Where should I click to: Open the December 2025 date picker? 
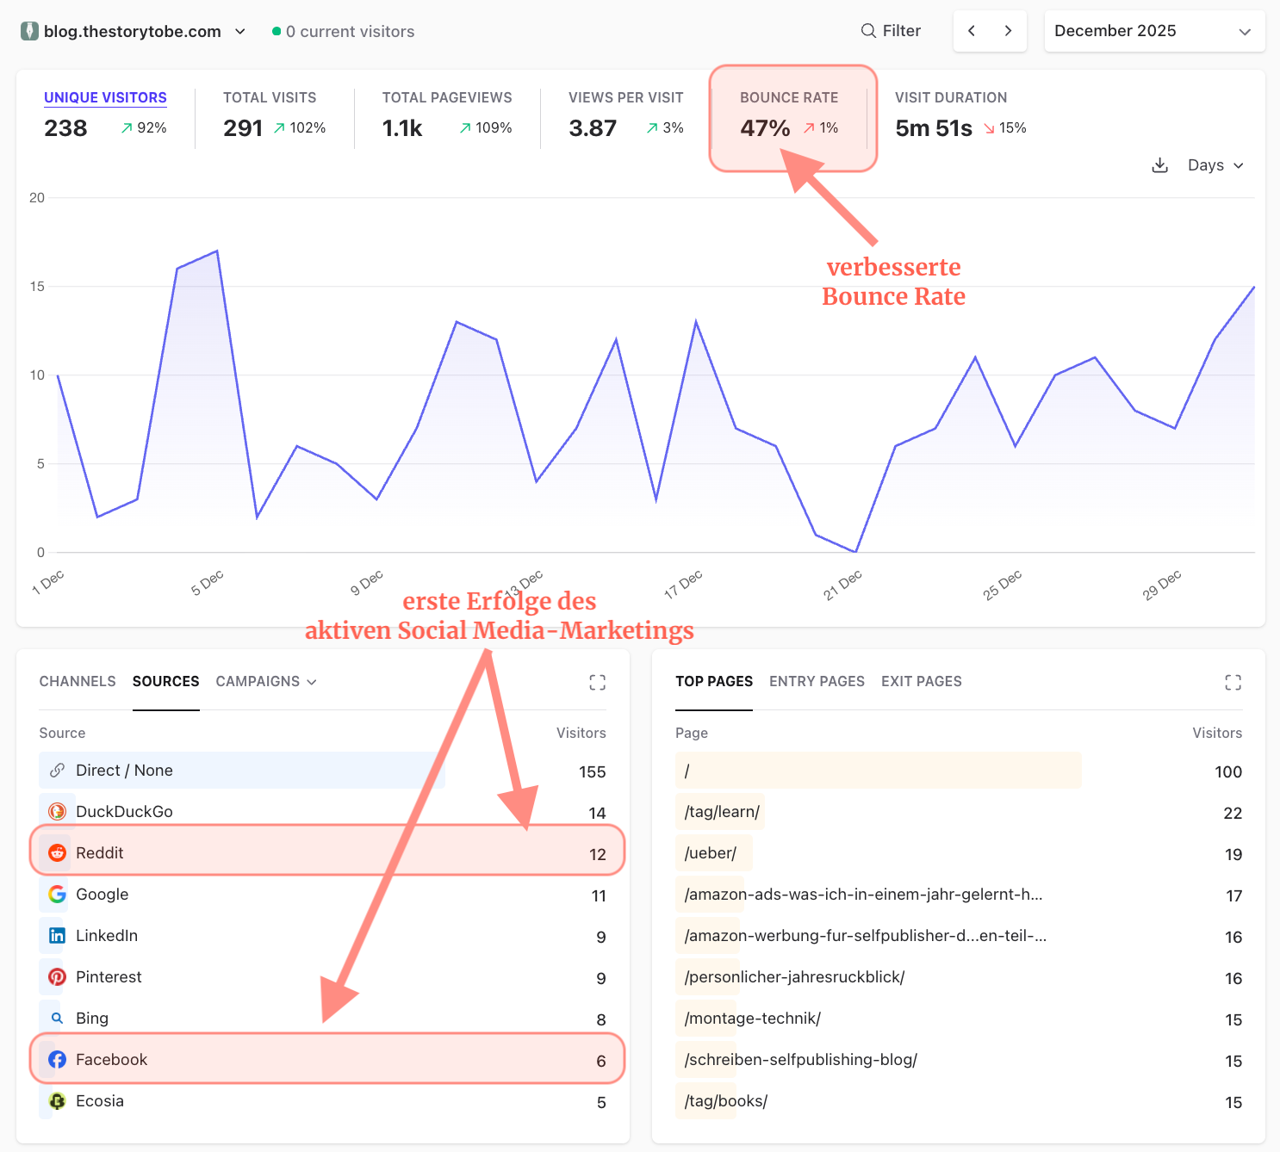1154,31
